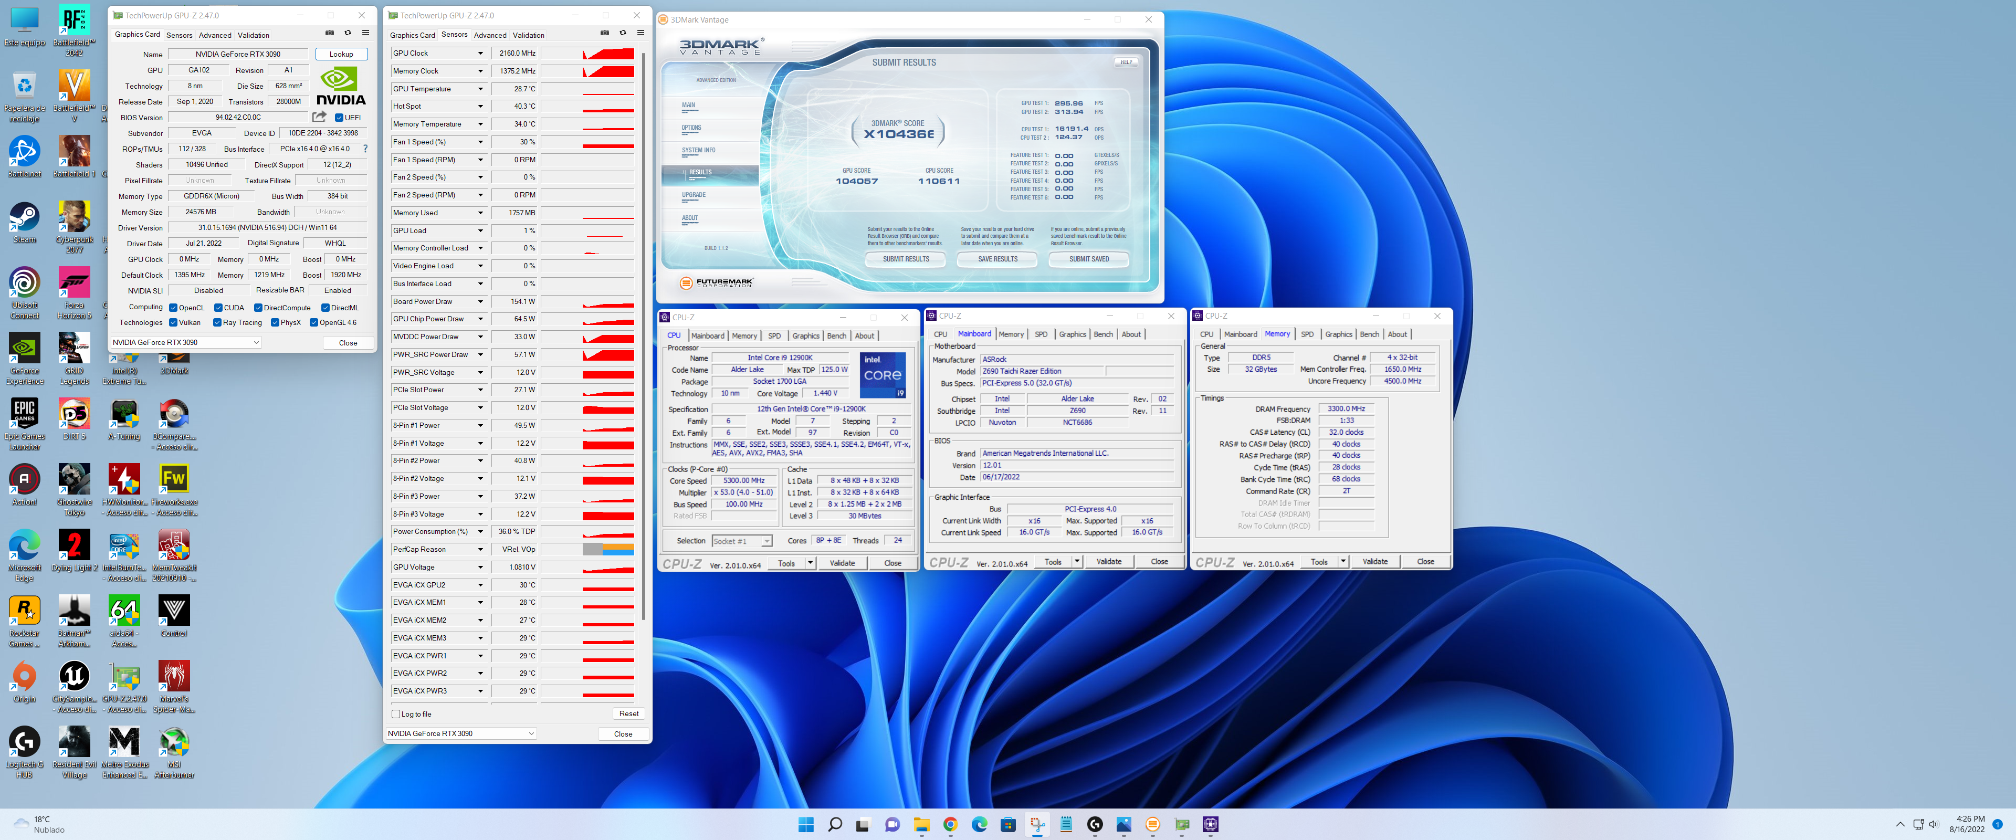Launch Cyberpunk 2077 from the desktop
The image size is (2016, 840).
point(75,227)
